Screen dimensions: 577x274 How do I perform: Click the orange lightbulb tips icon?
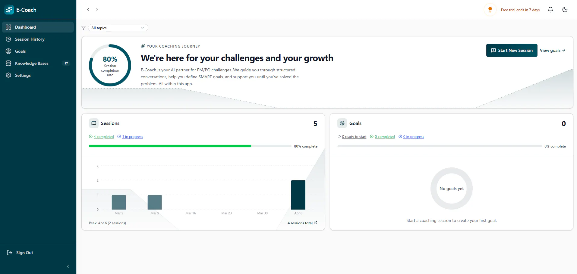490,10
